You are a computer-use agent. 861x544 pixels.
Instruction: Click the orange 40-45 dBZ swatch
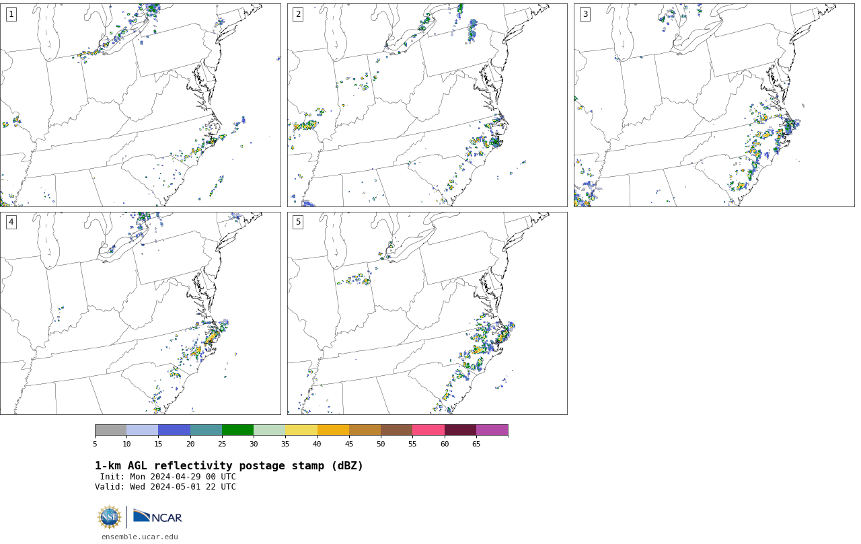[333, 430]
